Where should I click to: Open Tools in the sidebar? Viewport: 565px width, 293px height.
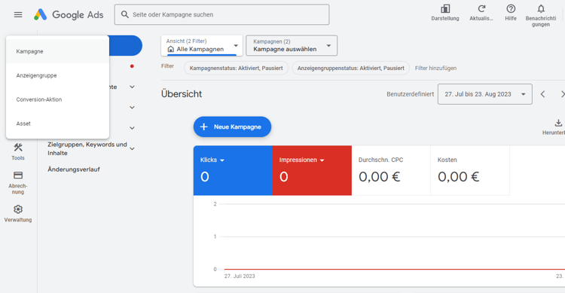click(18, 151)
